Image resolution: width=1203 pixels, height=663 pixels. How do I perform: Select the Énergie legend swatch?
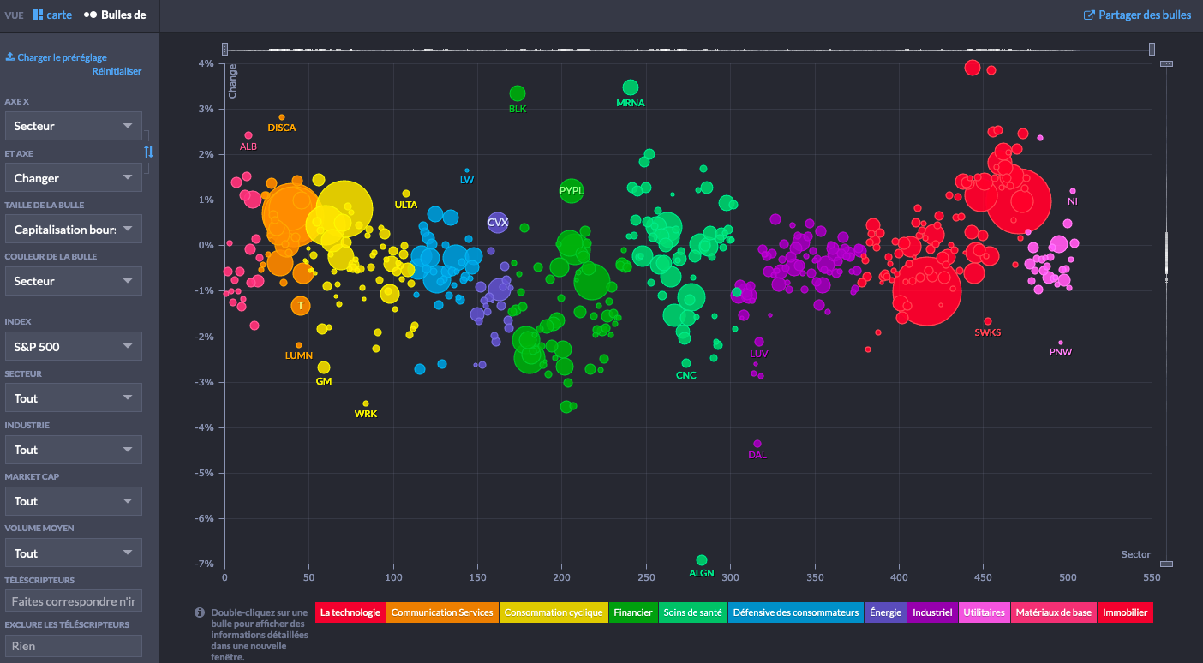[x=886, y=612]
